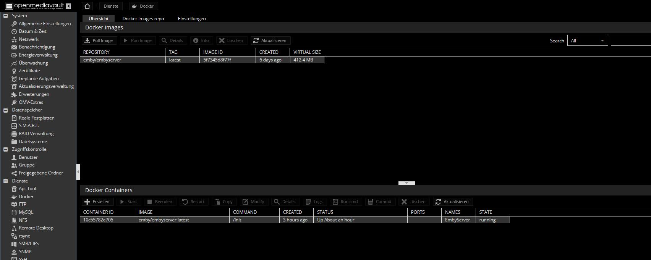This screenshot has width=651, height=260.
Task: Focus the image search text field
Action: pos(631,40)
